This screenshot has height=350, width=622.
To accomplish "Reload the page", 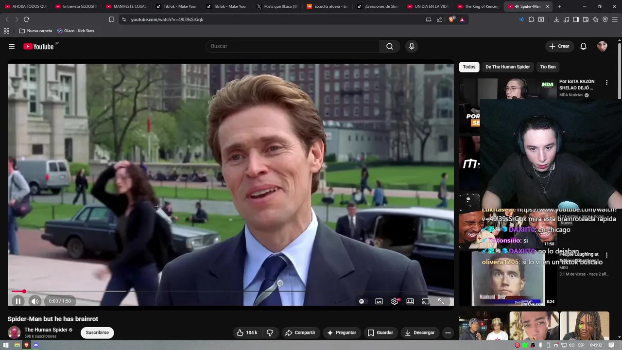I will coord(26,19).
